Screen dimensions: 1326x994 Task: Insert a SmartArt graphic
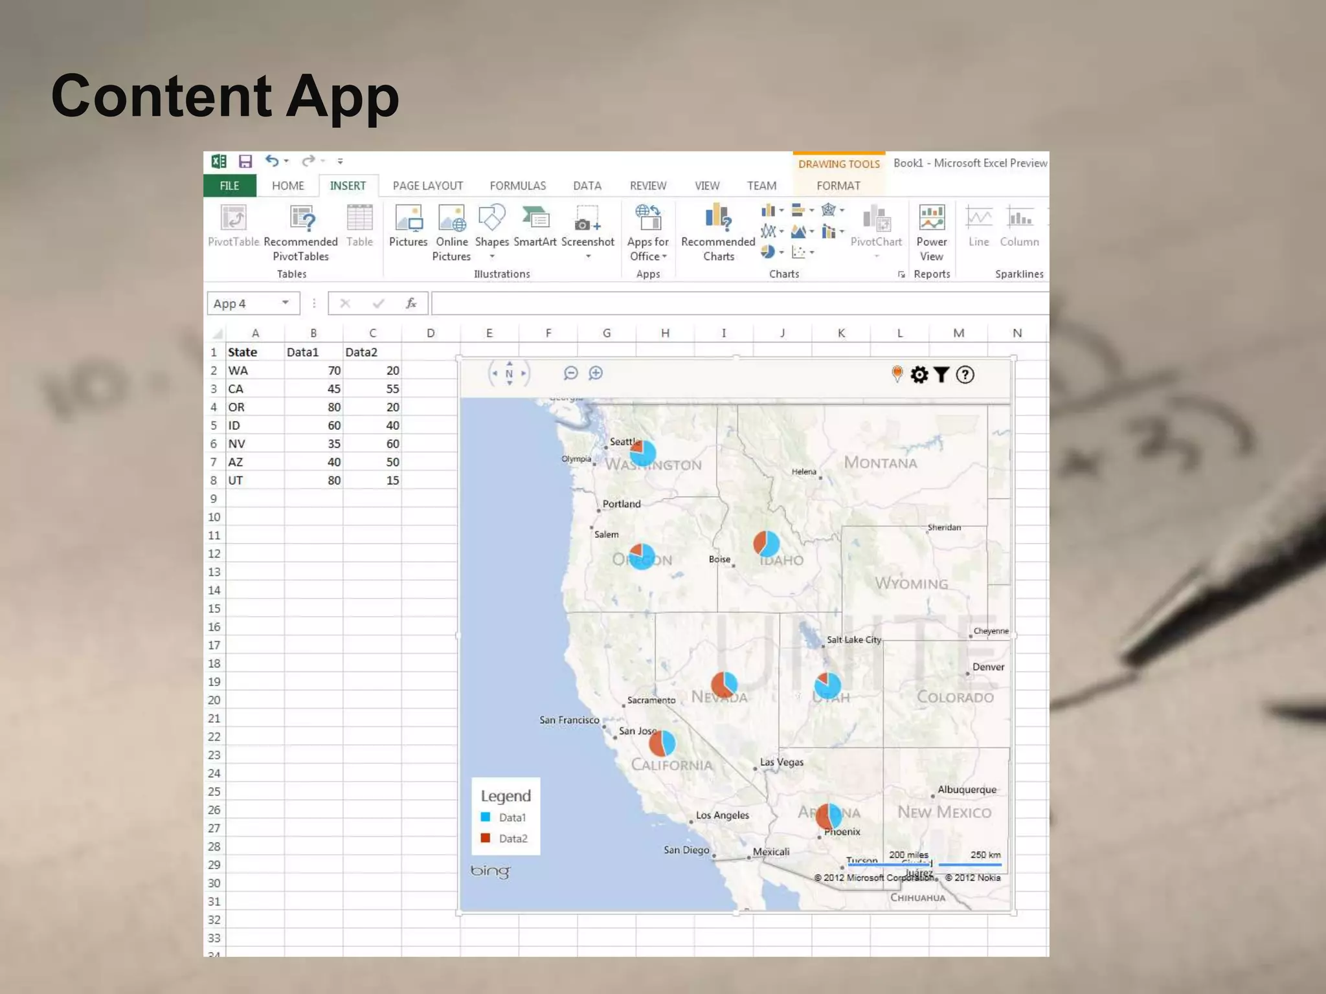point(535,226)
